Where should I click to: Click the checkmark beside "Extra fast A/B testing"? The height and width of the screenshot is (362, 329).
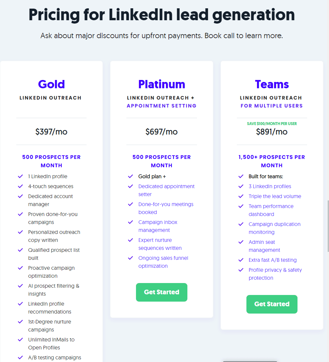pos(241,260)
